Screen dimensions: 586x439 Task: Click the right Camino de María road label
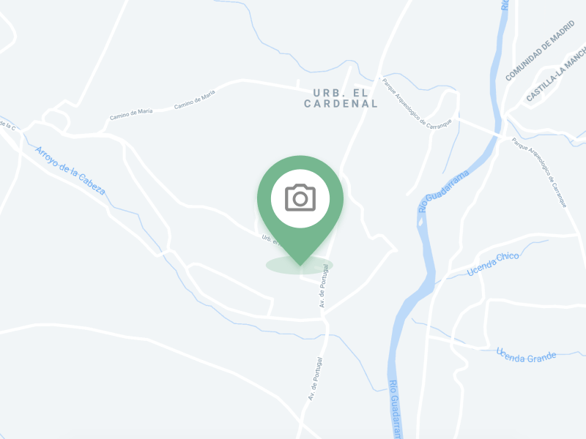point(195,100)
